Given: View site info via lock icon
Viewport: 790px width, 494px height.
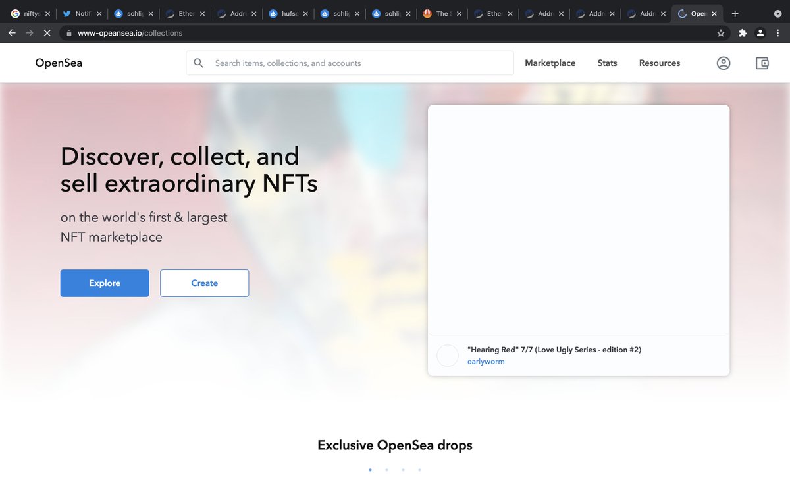Looking at the screenshot, I should point(68,33).
